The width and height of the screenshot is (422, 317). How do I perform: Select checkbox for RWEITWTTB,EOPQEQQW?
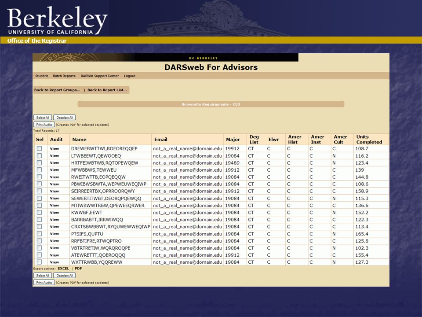39,177
